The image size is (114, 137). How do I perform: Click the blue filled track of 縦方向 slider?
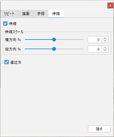39,49
